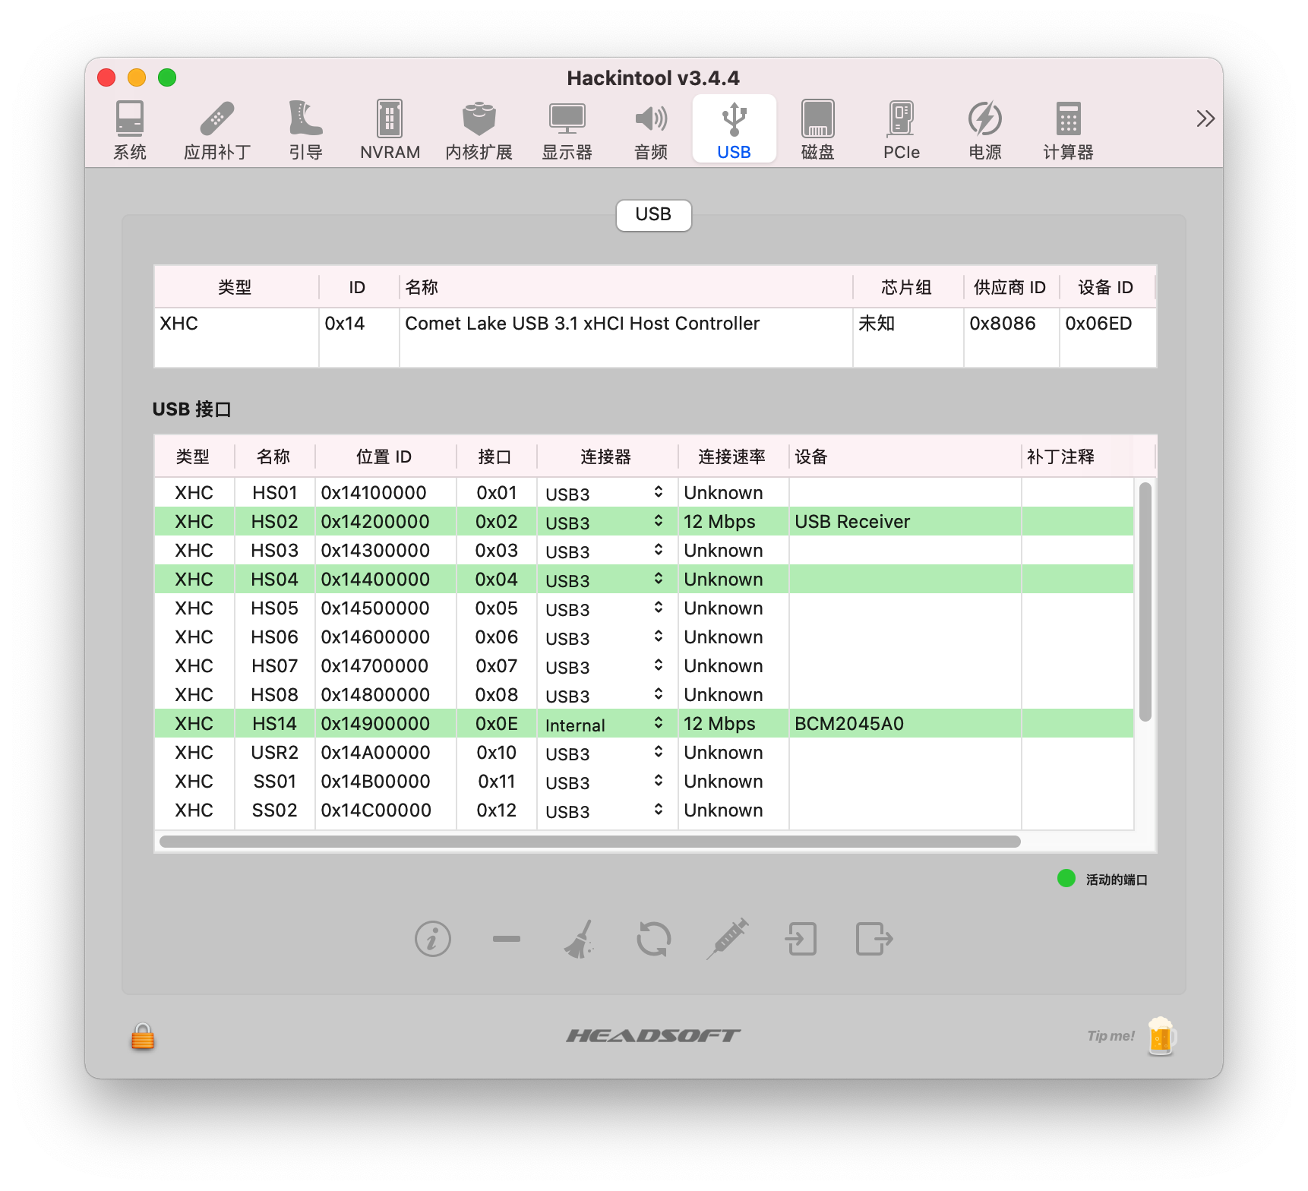This screenshot has height=1191, width=1308.
Task: Click the horizontal scrollbar of ports table
Action: (x=590, y=842)
